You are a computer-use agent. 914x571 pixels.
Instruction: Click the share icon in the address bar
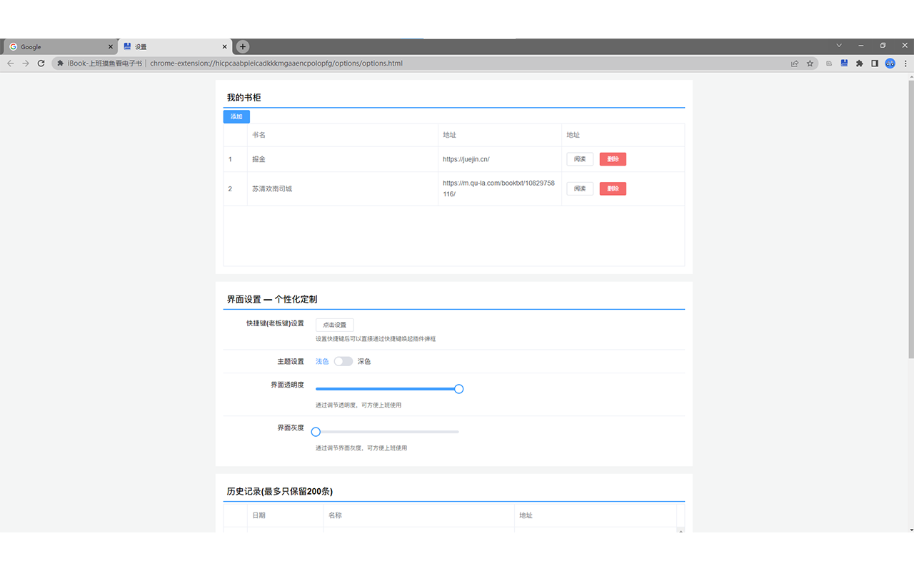pos(795,63)
